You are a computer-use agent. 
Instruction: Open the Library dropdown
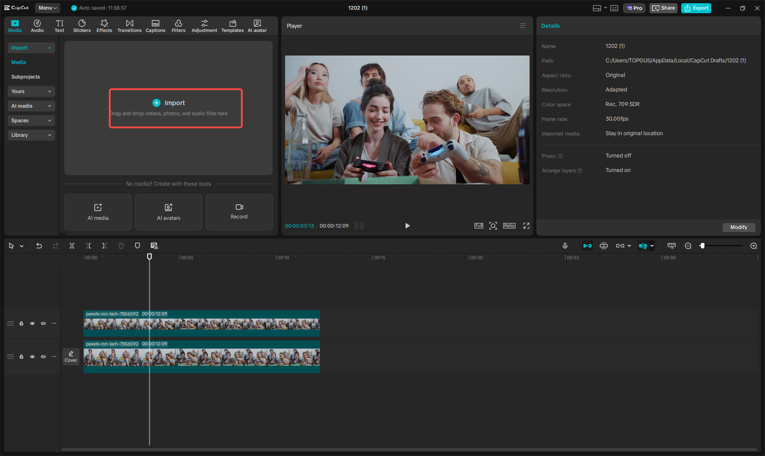pyautogui.click(x=31, y=135)
